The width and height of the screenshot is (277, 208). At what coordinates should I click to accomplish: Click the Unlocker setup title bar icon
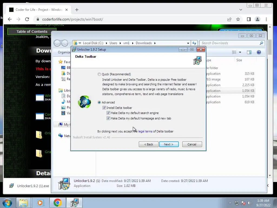[74, 50]
